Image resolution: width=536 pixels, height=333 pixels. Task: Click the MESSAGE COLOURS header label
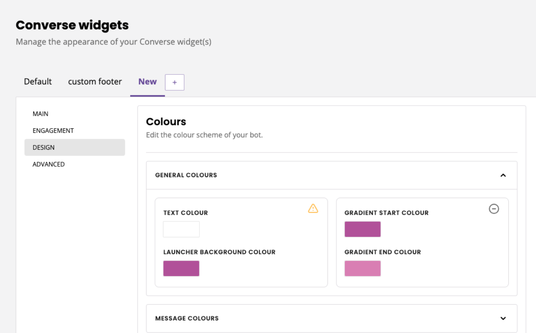click(187, 318)
